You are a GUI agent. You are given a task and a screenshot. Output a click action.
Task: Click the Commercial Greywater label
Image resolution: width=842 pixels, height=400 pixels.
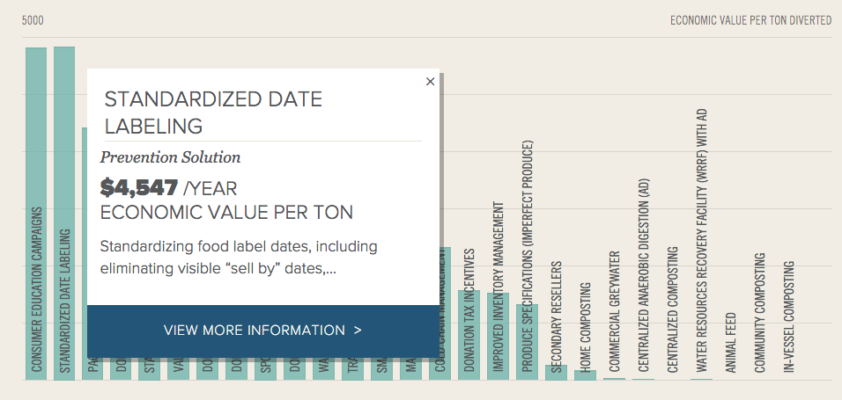coord(614,311)
